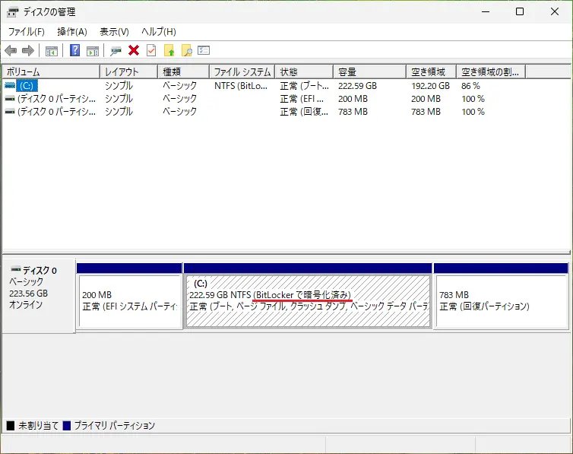Select the BitLocker-encrypted C: partition block

308,300
